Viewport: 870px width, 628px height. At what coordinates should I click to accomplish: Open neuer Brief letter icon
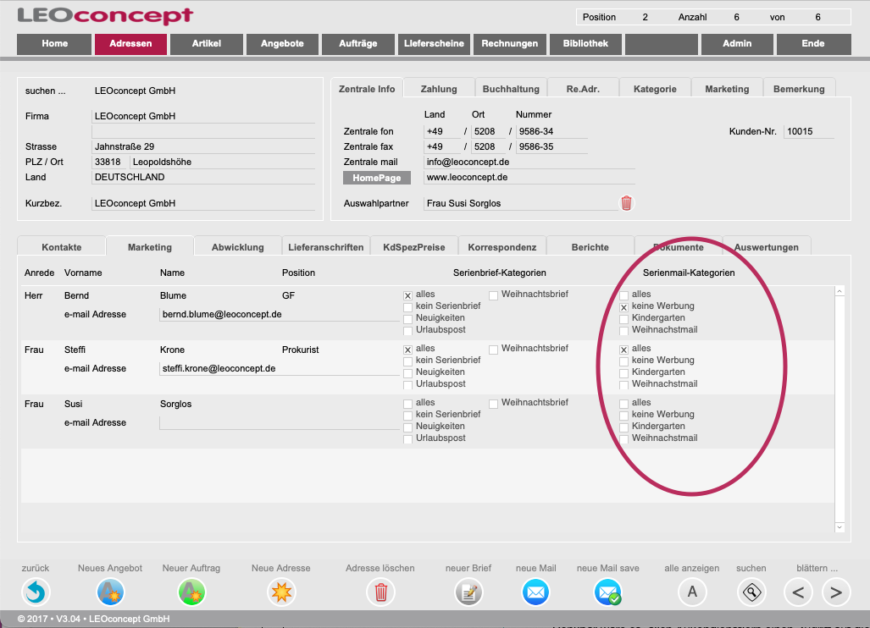[468, 592]
